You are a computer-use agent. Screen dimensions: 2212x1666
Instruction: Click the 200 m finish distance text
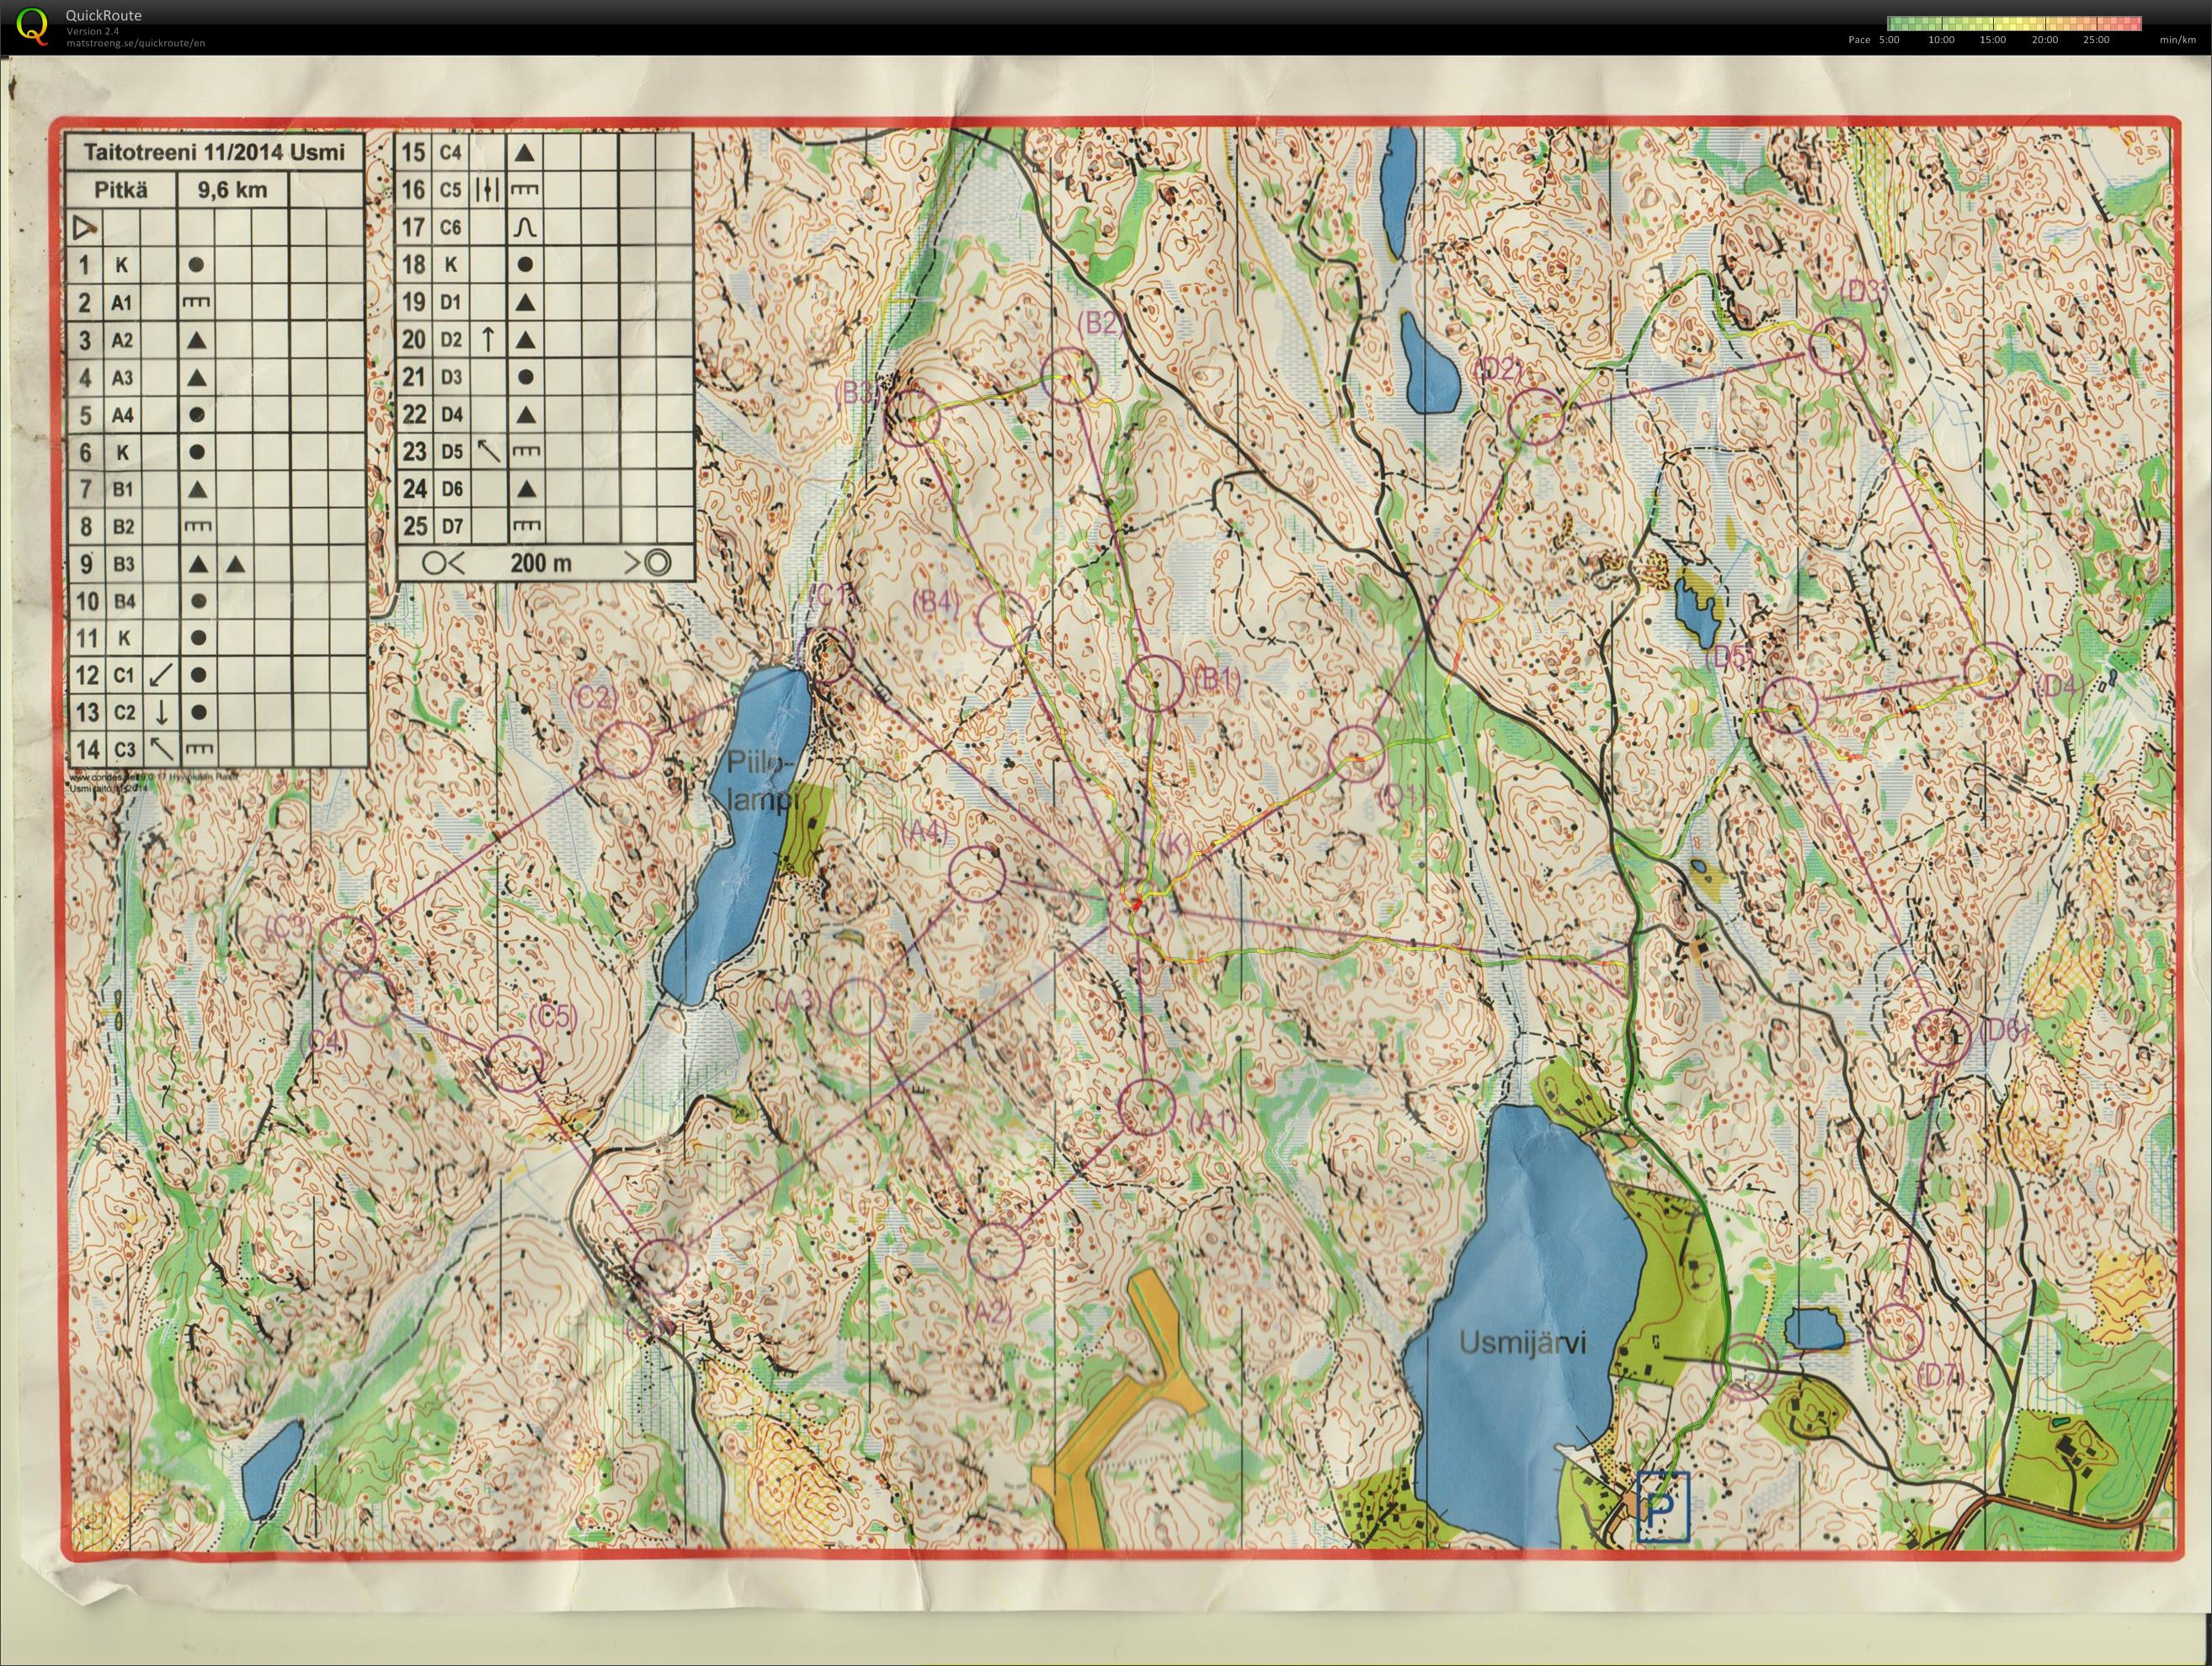(x=541, y=563)
